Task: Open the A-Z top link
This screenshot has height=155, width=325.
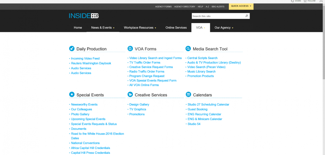Action: pyautogui.click(x=207, y=7)
